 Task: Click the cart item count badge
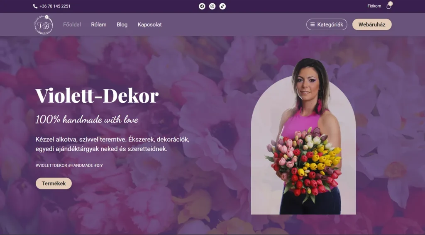pos(390,3)
